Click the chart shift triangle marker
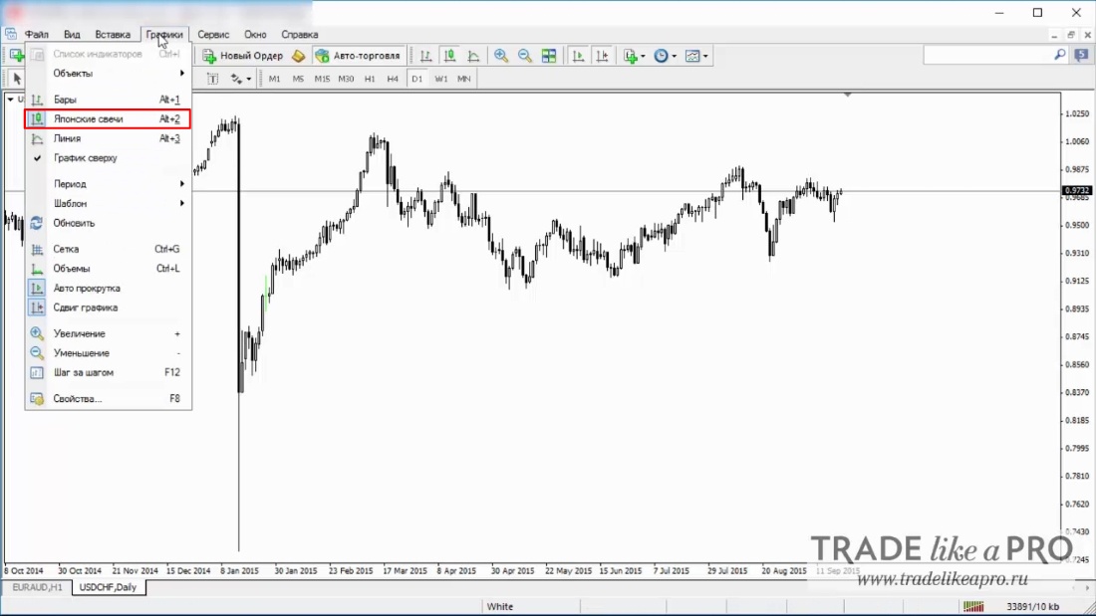This screenshot has height=616, width=1096. coord(847,95)
